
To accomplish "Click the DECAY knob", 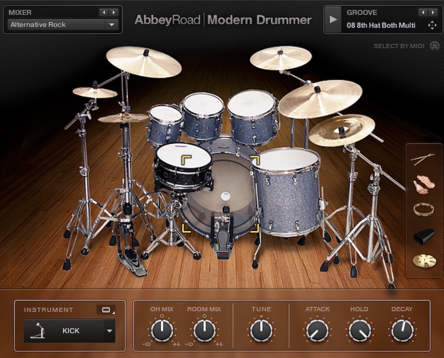I will point(402,330).
